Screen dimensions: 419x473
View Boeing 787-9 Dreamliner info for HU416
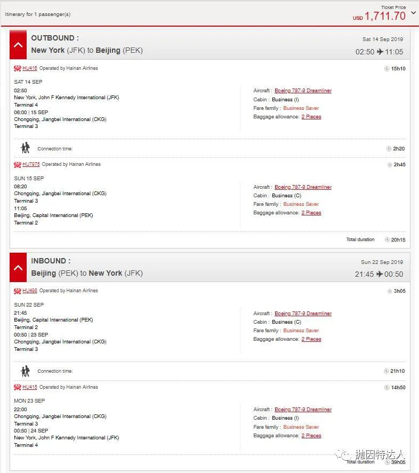coord(303,91)
